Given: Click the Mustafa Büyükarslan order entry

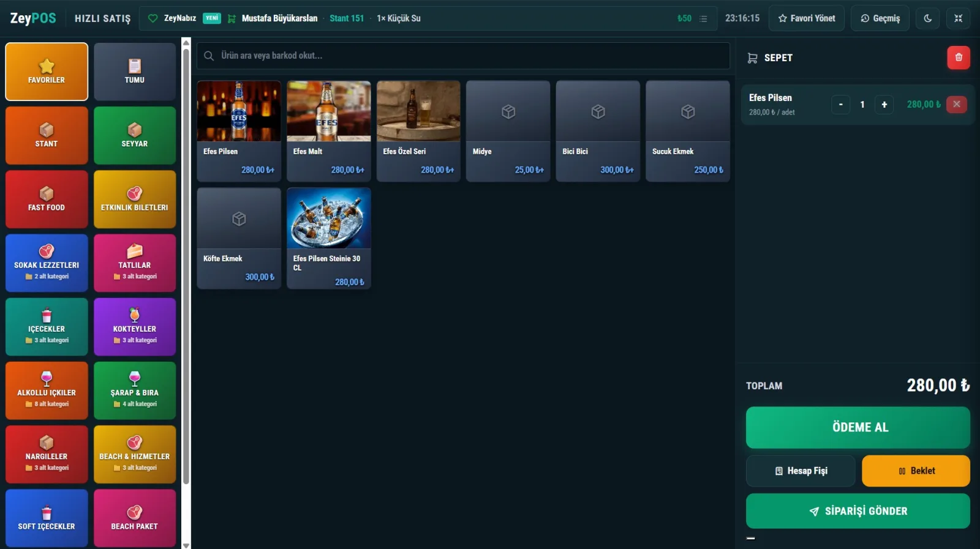Looking at the screenshot, I should click(279, 18).
